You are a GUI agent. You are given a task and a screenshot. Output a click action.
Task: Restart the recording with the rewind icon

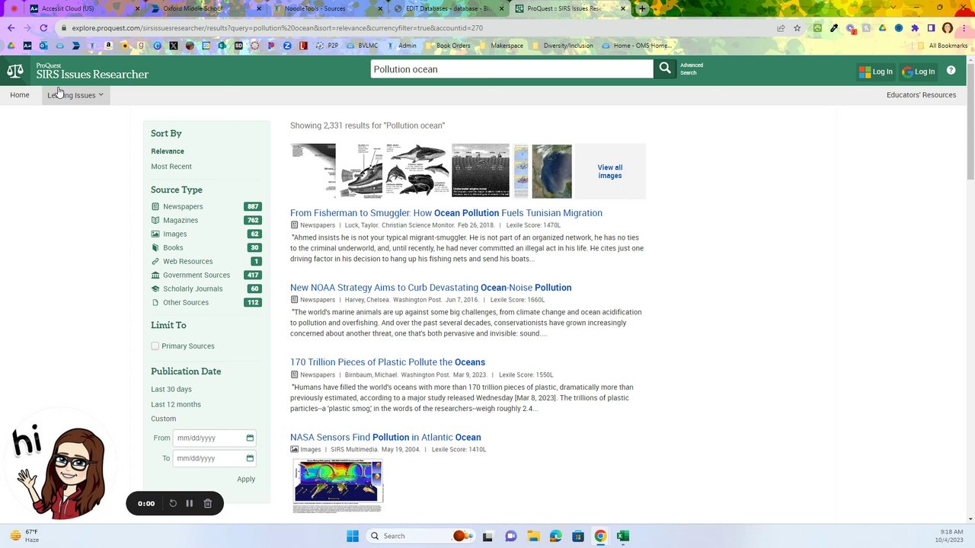point(173,503)
